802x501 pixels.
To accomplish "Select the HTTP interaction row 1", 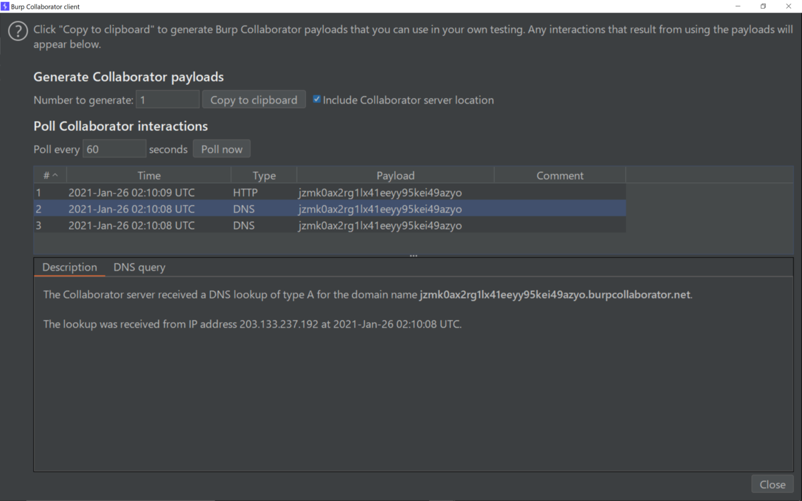I will (x=330, y=192).
